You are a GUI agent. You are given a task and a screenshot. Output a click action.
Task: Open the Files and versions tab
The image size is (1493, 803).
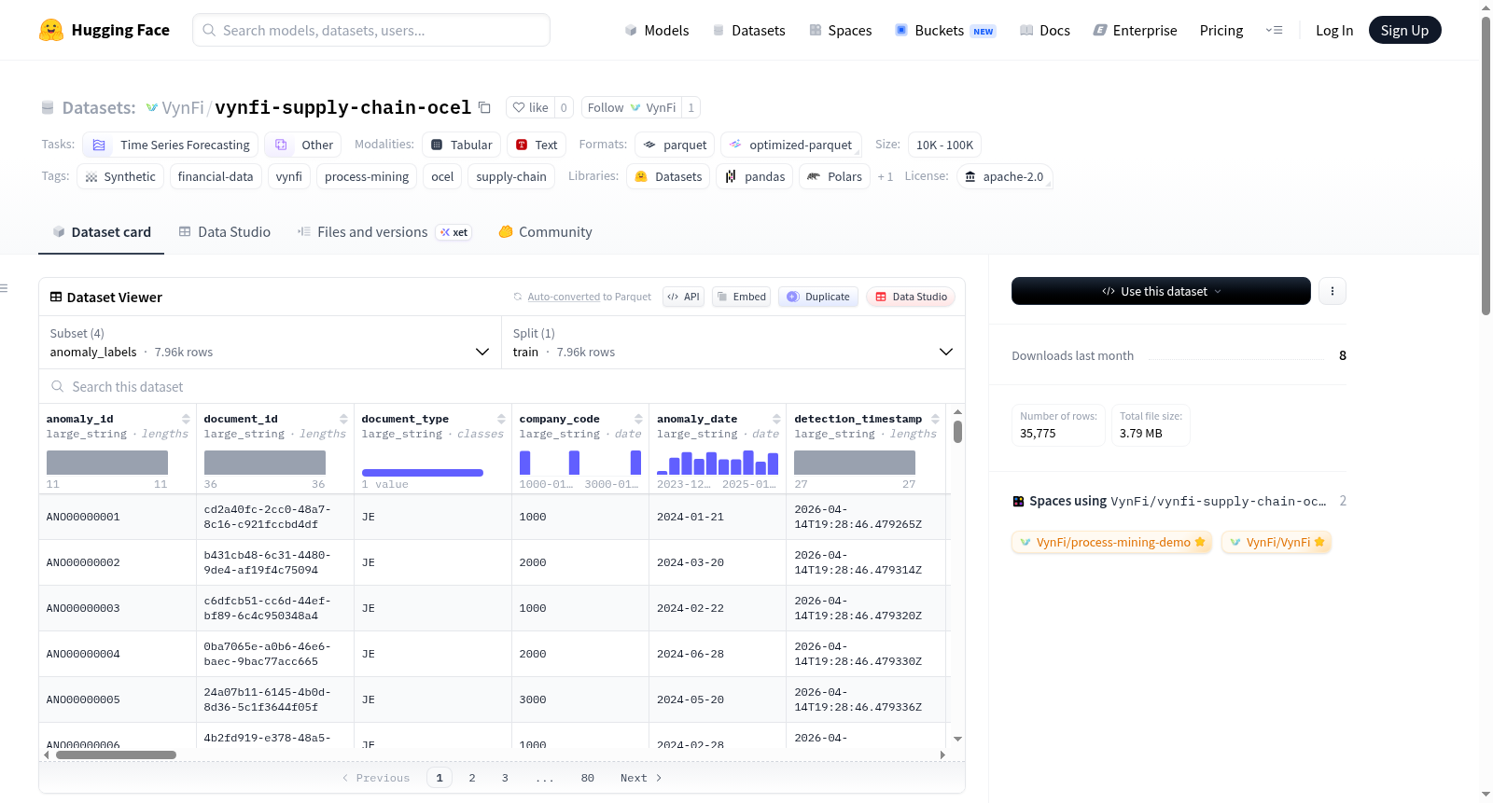click(x=384, y=232)
